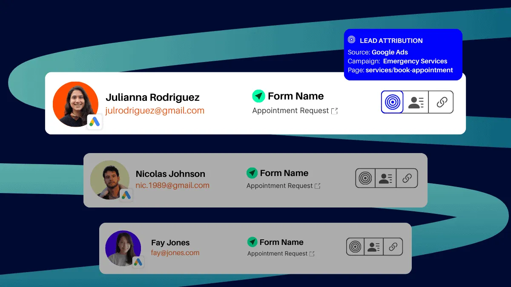Click Form Name label in Fay's row
This screenshot has width=511, height=287.
pyautogui.click(x=281, y=242)
